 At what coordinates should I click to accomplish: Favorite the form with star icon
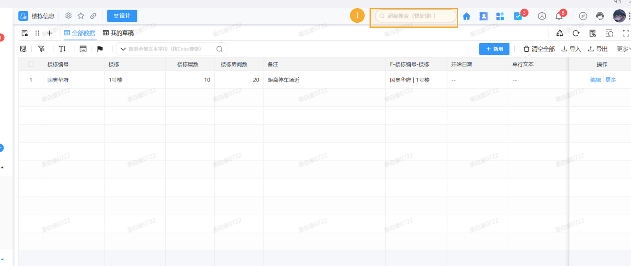click(x=81, y=16)
